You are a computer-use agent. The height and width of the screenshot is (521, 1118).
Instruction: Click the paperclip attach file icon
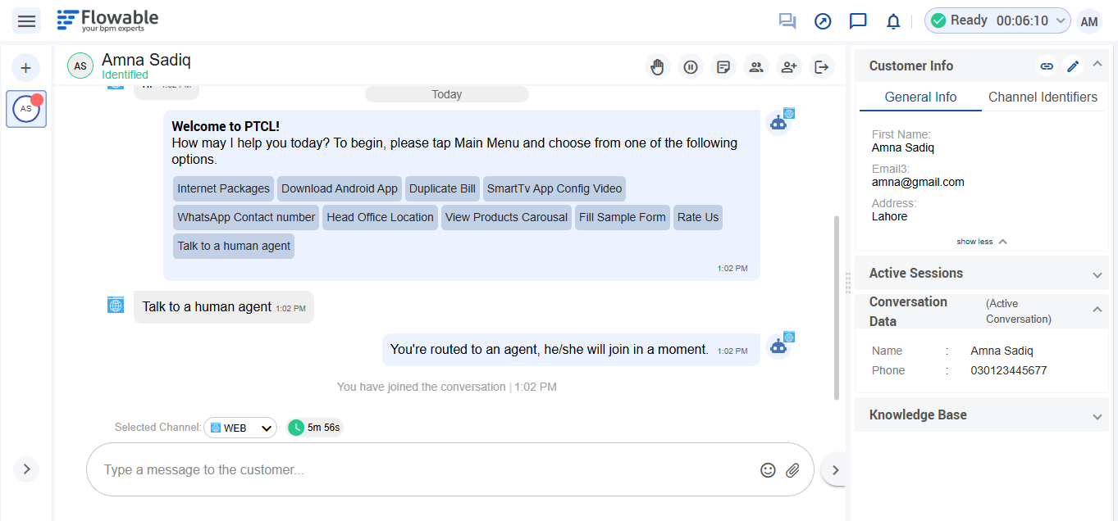[x=792, y=469]
